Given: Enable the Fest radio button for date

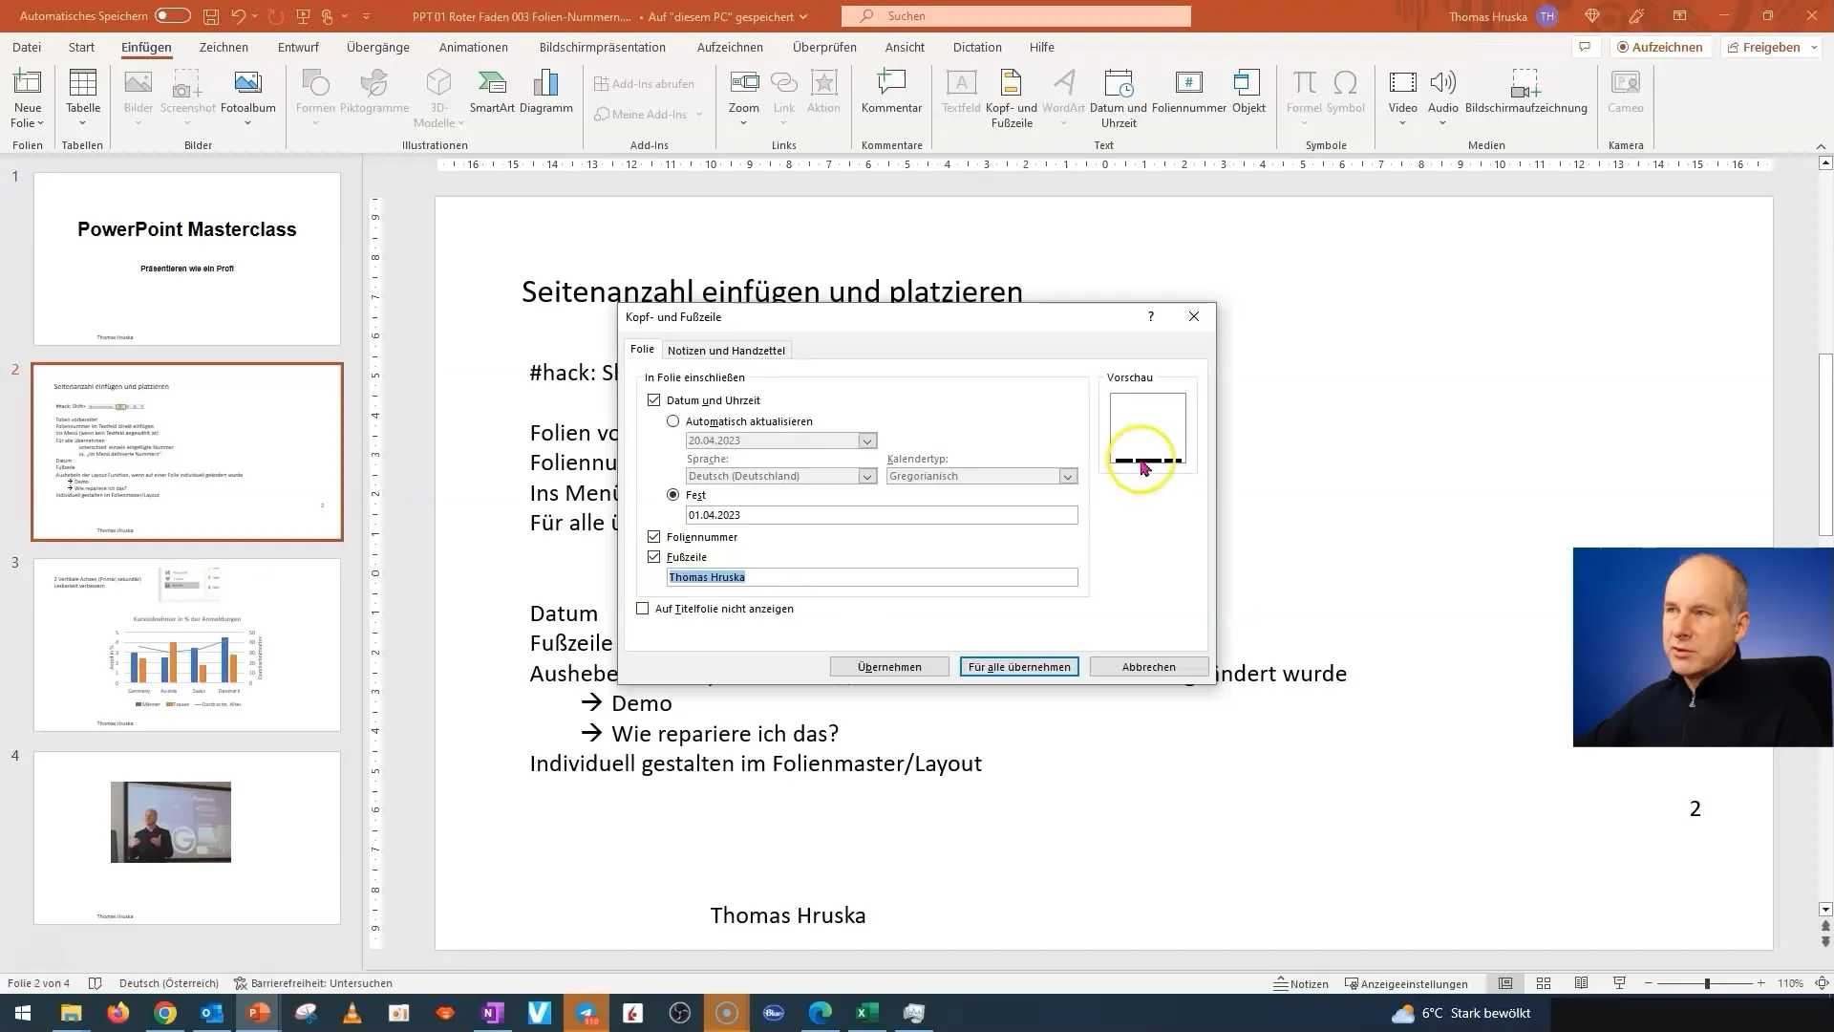Looking at the screenshot, I should (x=673, y=494).
